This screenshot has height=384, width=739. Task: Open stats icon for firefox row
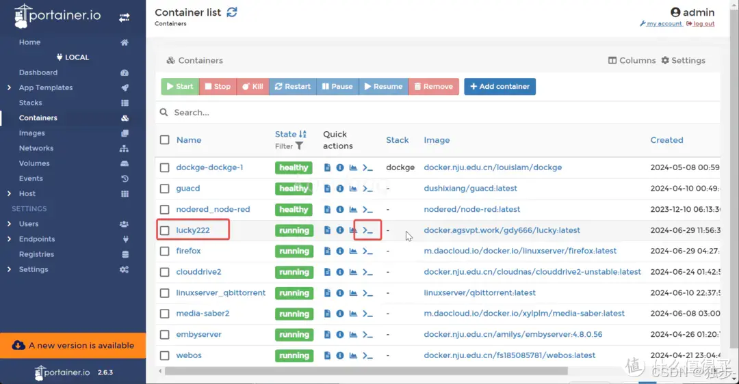tap(353, 251)
